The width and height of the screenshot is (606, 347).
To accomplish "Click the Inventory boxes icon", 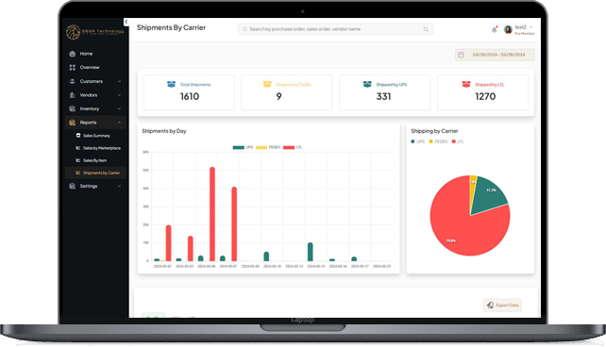I will (x=73, y=108).
